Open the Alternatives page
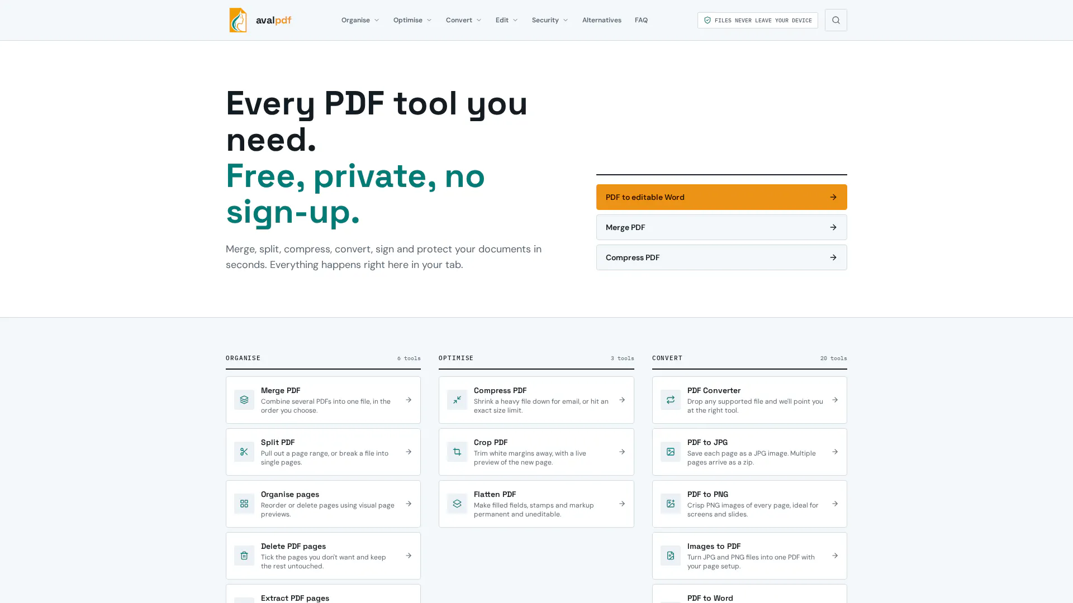The width and height of the screenshot is (1073, 603). 601,20
